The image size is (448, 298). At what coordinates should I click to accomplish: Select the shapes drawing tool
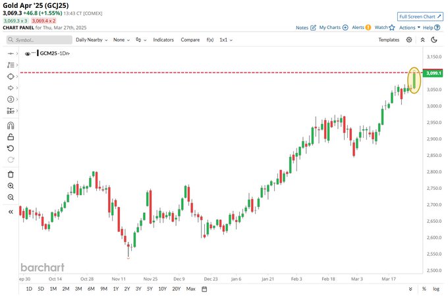tap(11, 76)
